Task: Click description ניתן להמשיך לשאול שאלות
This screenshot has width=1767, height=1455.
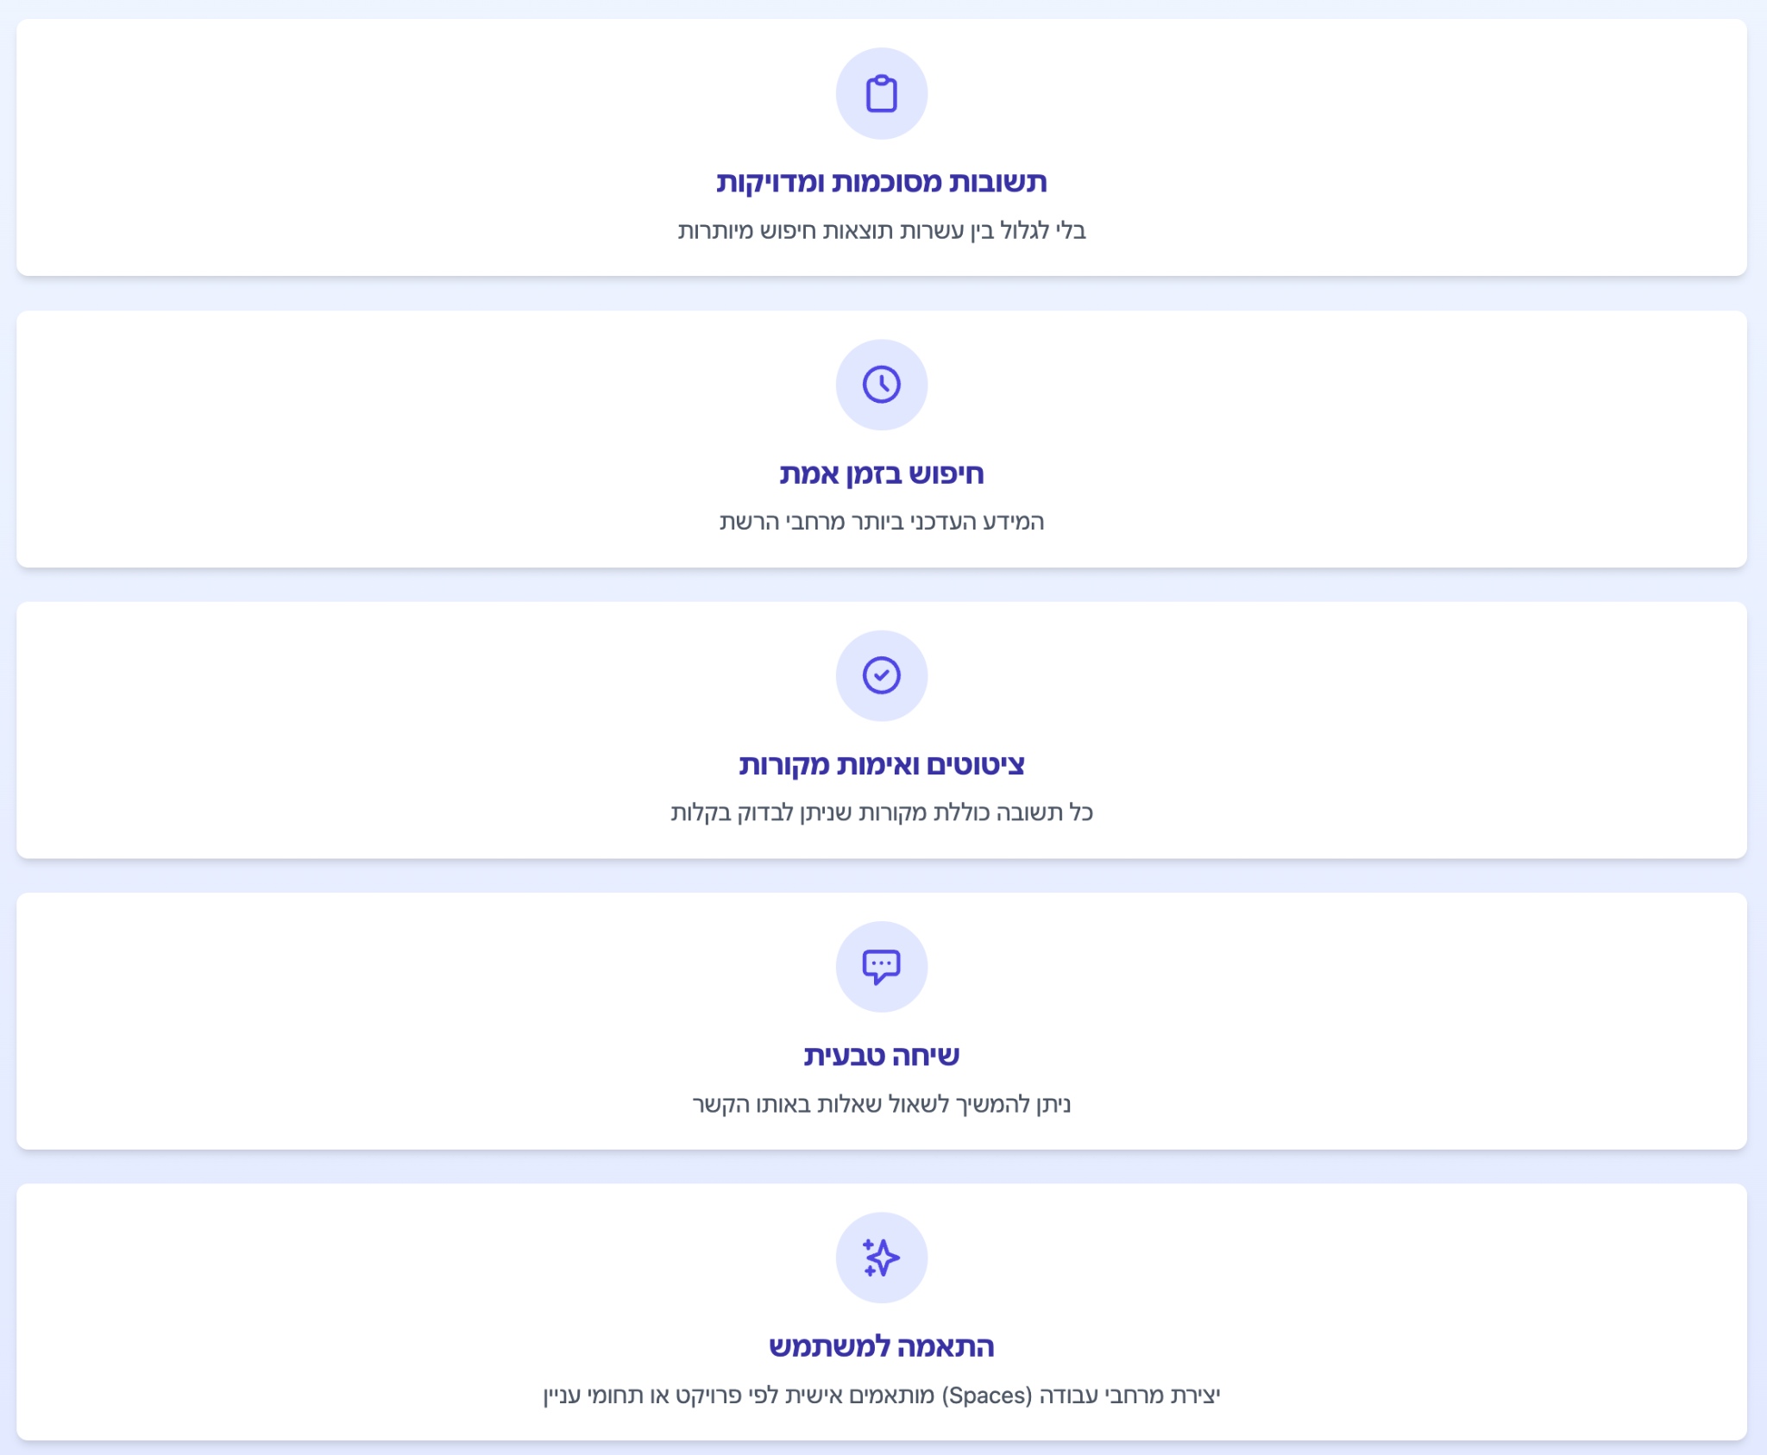Action: point(881,1104)
